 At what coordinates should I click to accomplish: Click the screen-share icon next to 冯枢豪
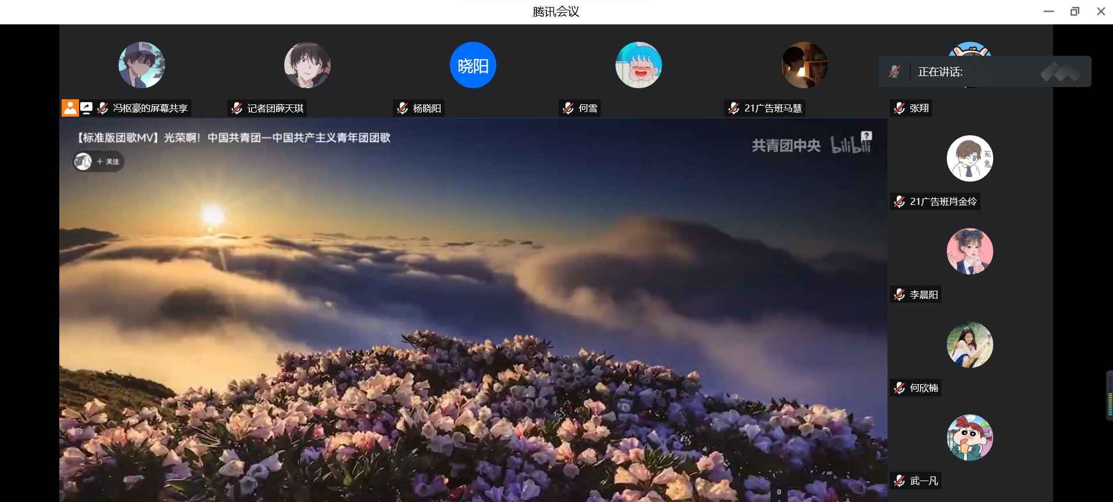coord(87,108)
